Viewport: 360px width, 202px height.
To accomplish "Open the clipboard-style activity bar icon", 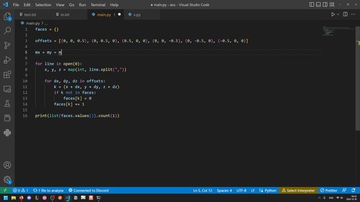I will click(x=7, y=118).
